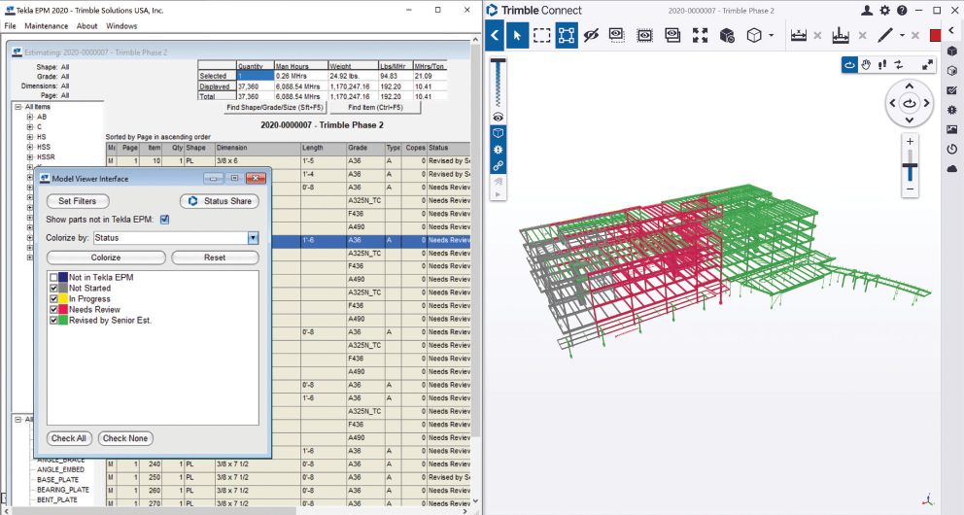Click the fit-to-view expand arrows icon
964x515 pixels.
(700, 36)
